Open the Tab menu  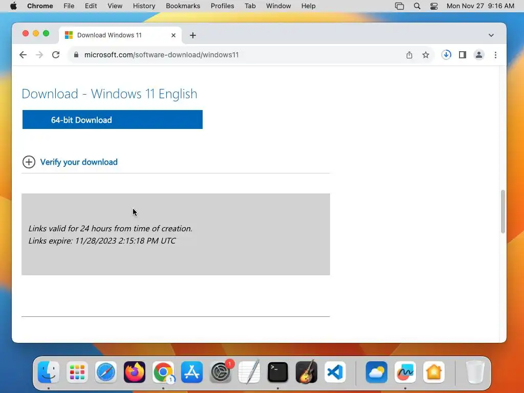[x=250, y=6]
